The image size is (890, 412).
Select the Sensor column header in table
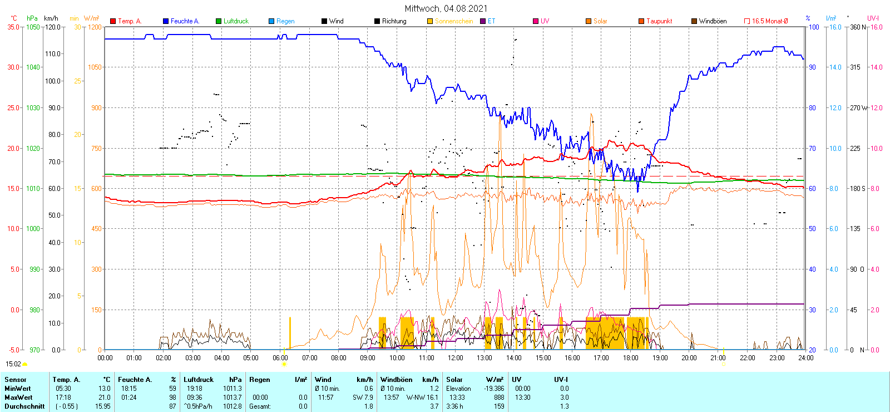[x=16, y=380]
